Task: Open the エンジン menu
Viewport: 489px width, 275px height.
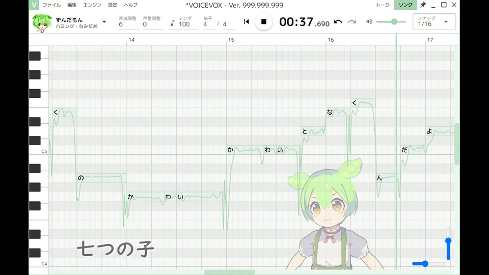Action: pos(92,5)
